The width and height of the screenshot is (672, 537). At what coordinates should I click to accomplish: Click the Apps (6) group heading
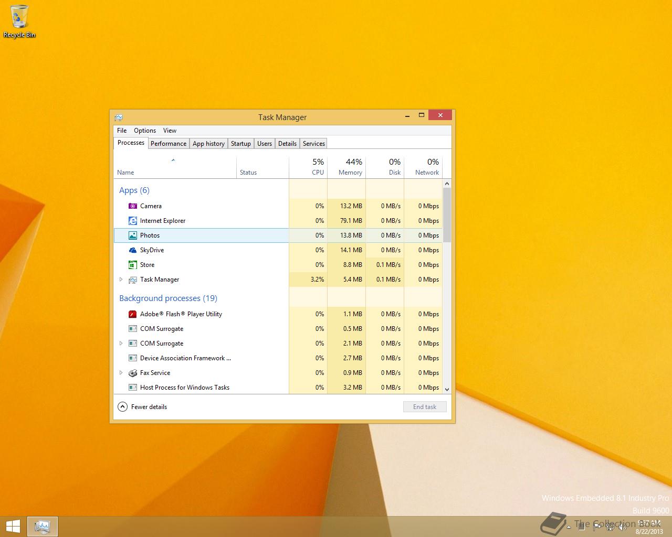[x=134, y=190]
